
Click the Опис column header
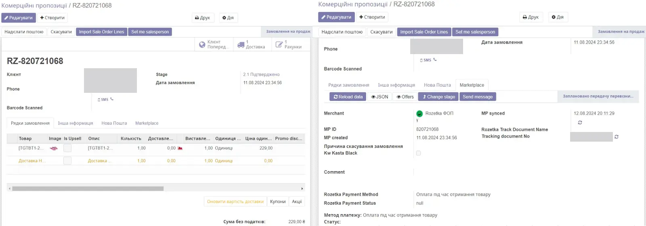(x=94, y=138)
